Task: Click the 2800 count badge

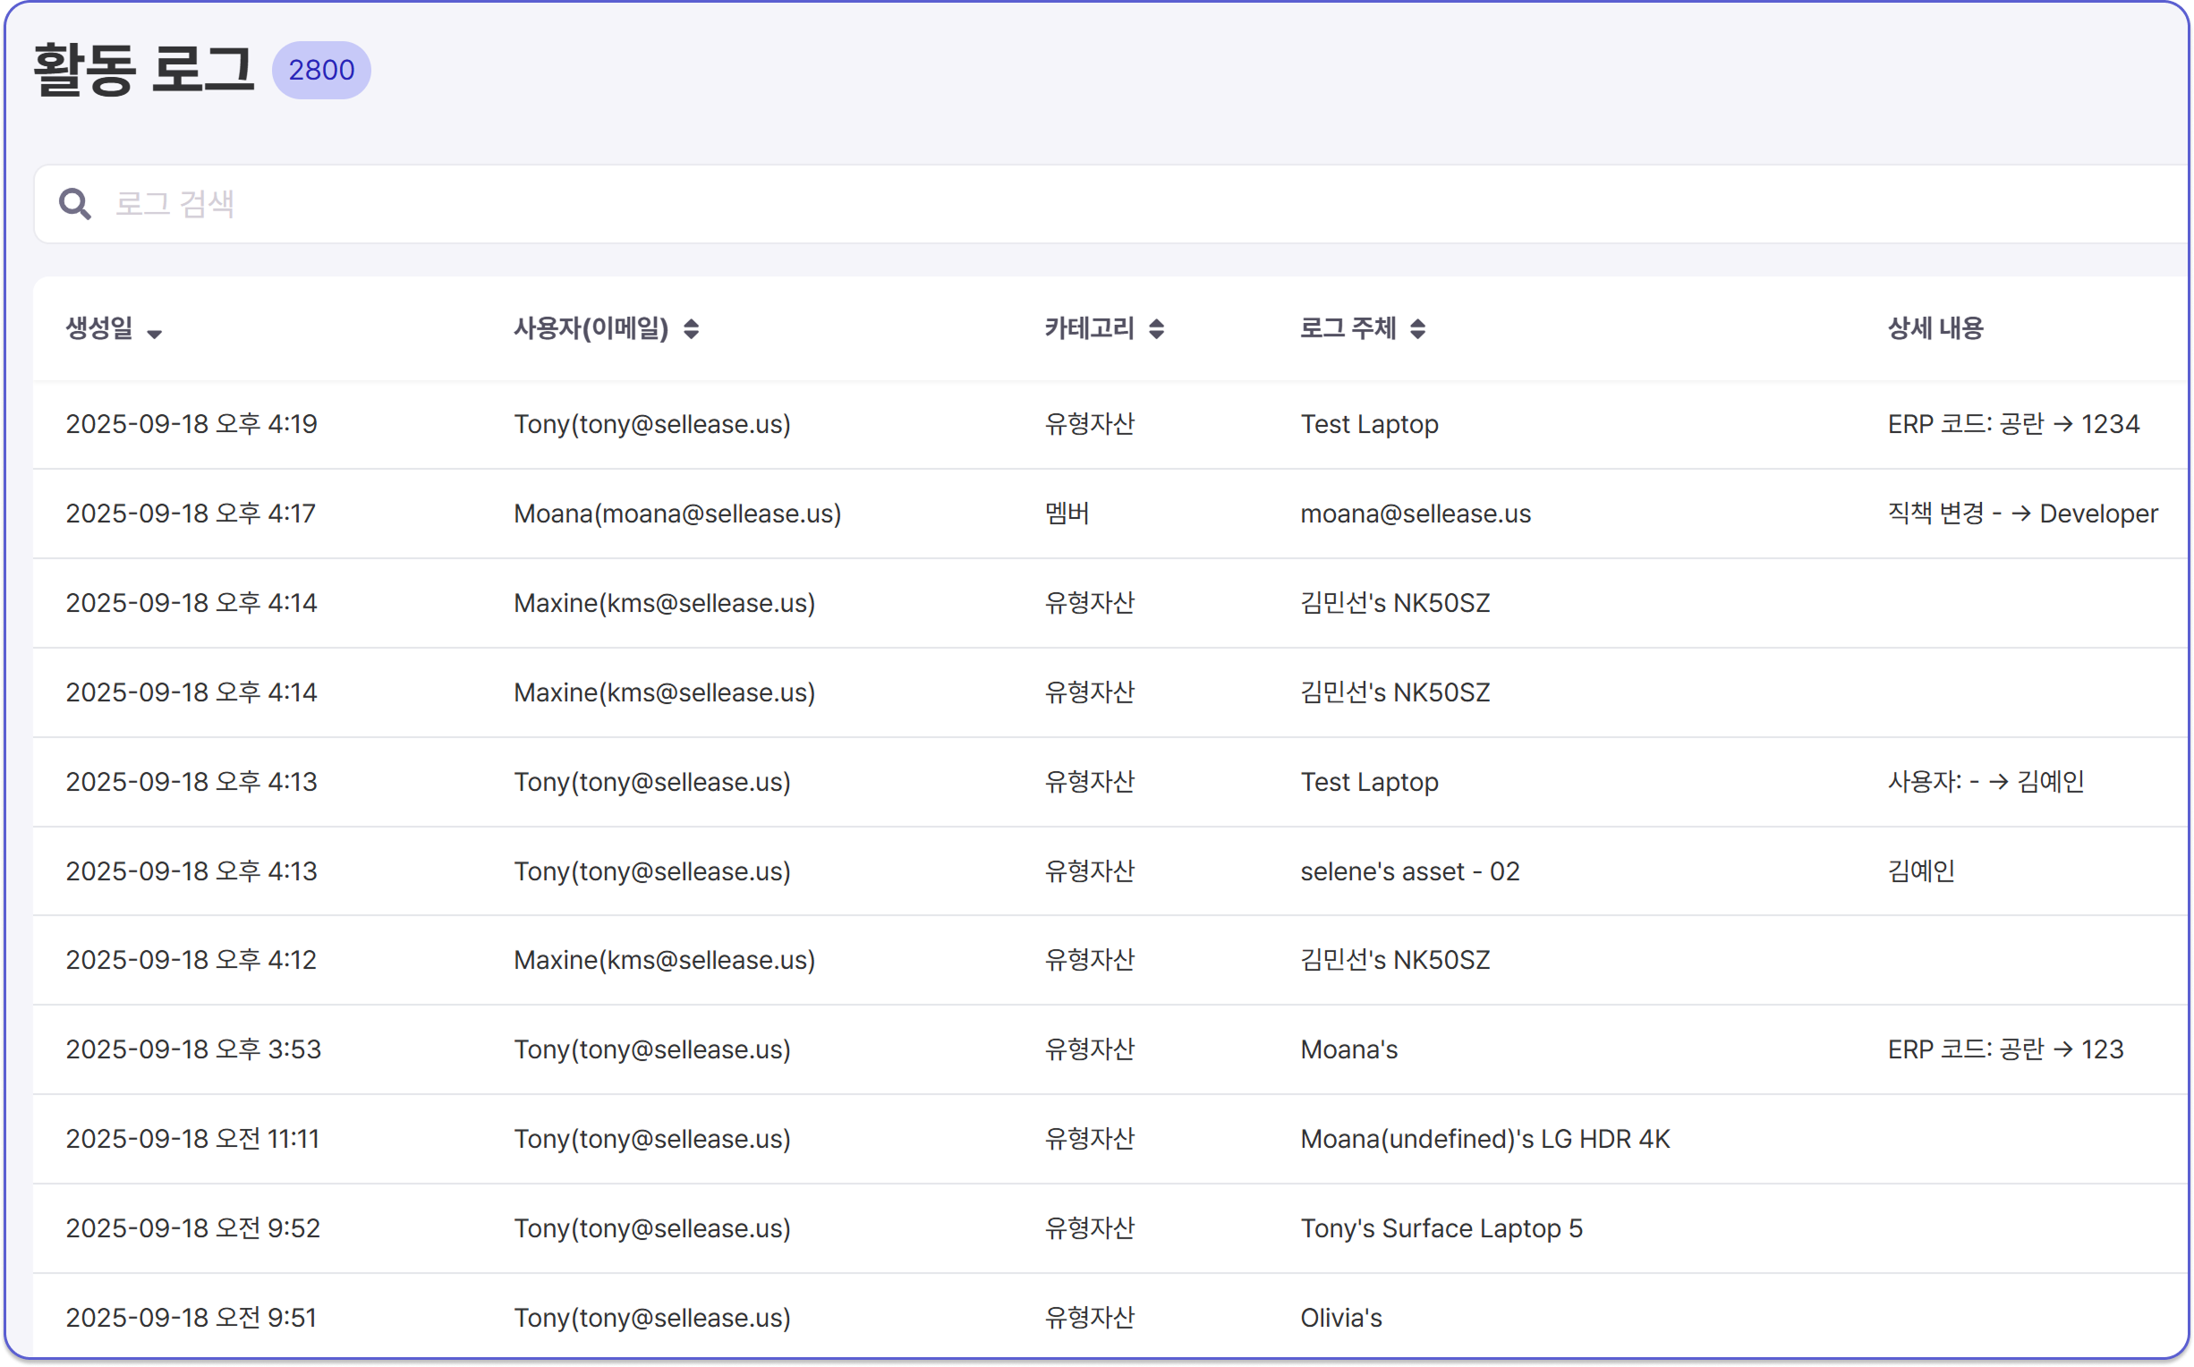Action: (x=321, y=69)
